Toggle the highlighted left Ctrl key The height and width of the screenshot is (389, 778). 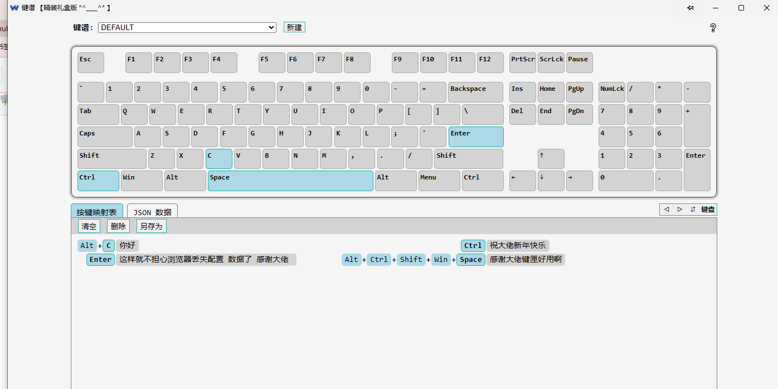tap(98, 181)
